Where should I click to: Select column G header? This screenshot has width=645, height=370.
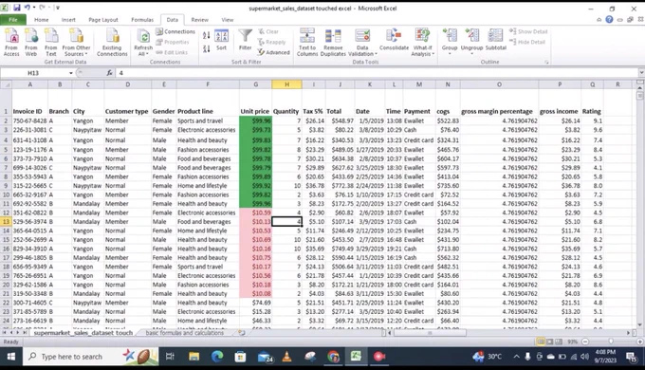point(255,84)
